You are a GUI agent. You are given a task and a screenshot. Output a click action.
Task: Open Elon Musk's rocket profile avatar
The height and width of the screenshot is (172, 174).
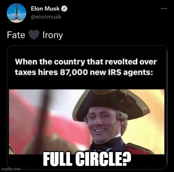click(16, 13)
